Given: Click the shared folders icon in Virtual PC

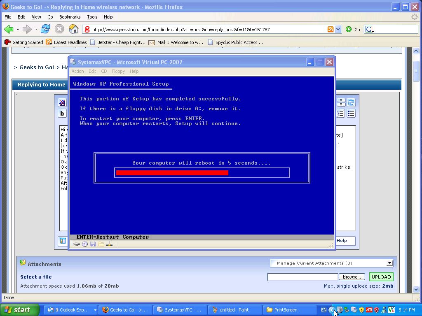Looking at the screenshot, I should (x=101, y=244).
